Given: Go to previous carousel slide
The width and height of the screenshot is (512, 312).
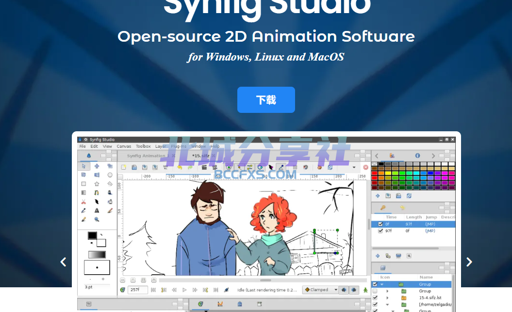Looking at the screenshot, I should tap(64, 262).
